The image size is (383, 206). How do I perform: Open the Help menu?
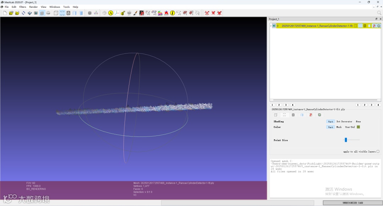click(x=76, y=7)
